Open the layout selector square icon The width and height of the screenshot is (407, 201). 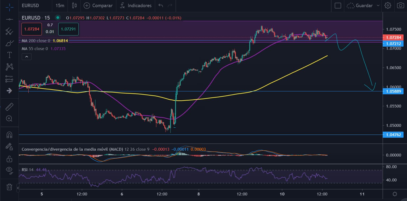coord(338,6)
